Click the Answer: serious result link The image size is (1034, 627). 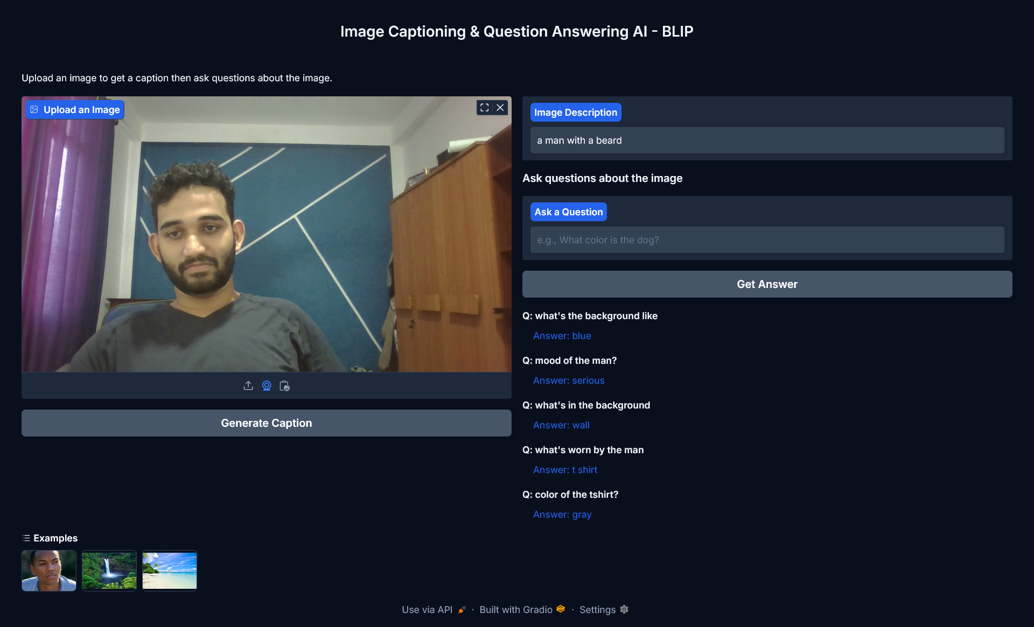(x=569, y=381)
